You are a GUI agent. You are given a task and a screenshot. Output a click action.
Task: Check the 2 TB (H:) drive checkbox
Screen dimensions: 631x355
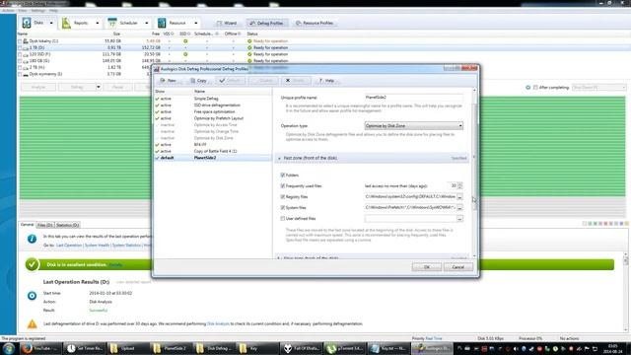[20, 68]
